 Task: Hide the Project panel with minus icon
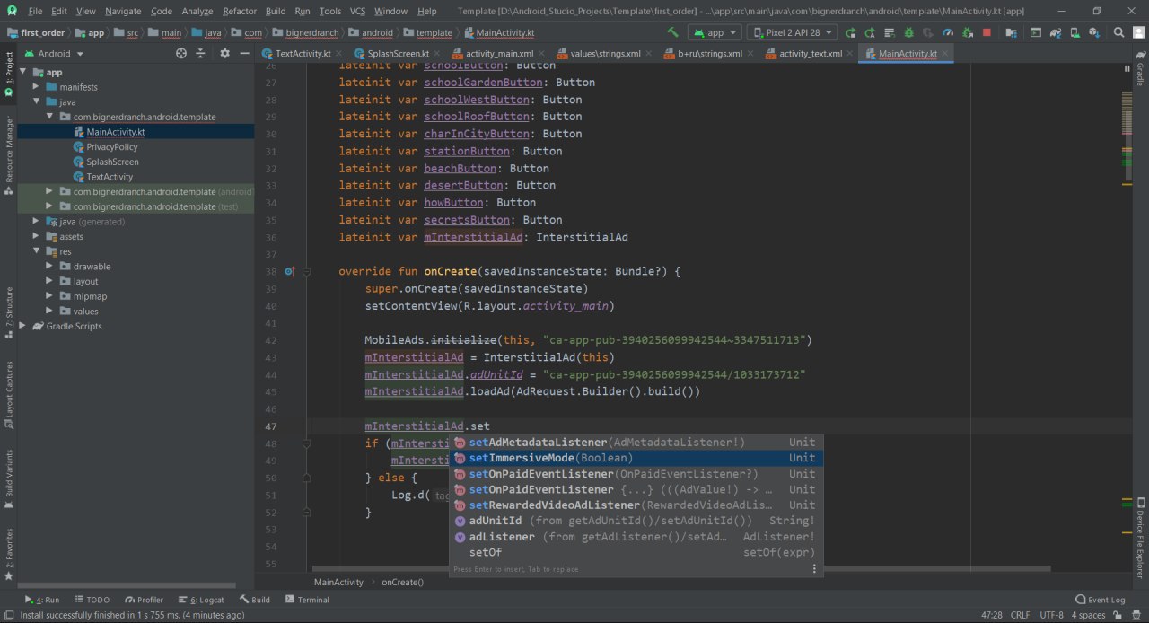pos(244,54)
